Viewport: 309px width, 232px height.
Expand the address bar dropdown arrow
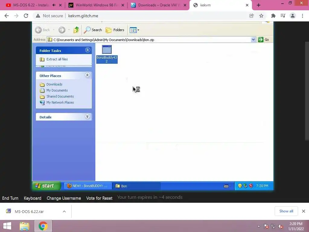tap(253, 40)
